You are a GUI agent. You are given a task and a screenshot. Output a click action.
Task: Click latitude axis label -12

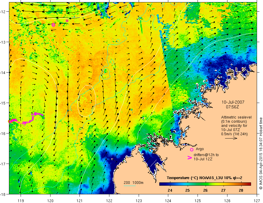tap(3, 12)
